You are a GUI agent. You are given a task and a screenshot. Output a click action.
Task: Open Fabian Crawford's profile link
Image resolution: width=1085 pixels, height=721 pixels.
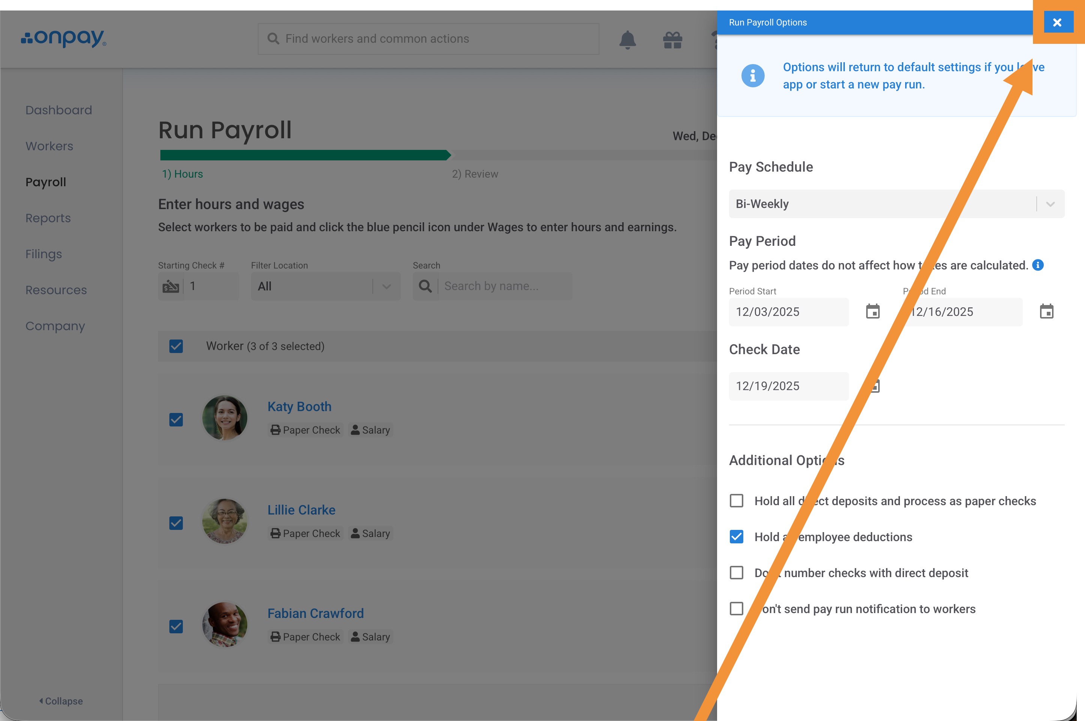point(315,613)
